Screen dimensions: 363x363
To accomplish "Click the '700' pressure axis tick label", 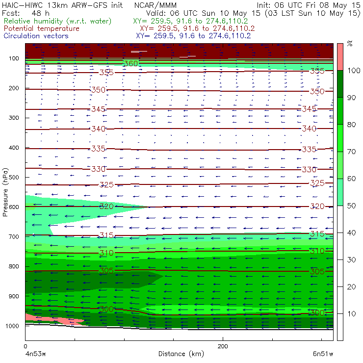I will pyautogui.click(x=14, y=237).
